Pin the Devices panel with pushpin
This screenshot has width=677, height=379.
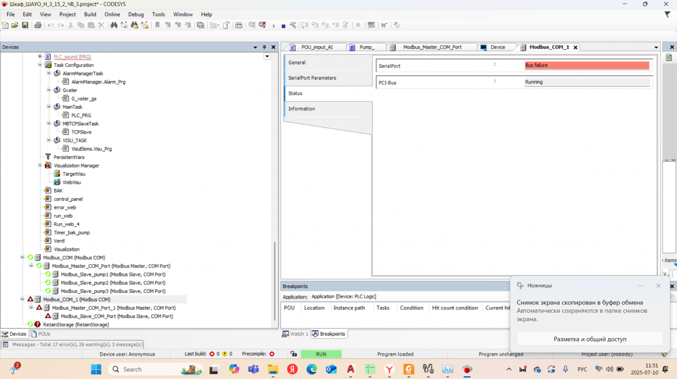click(264, 47)
